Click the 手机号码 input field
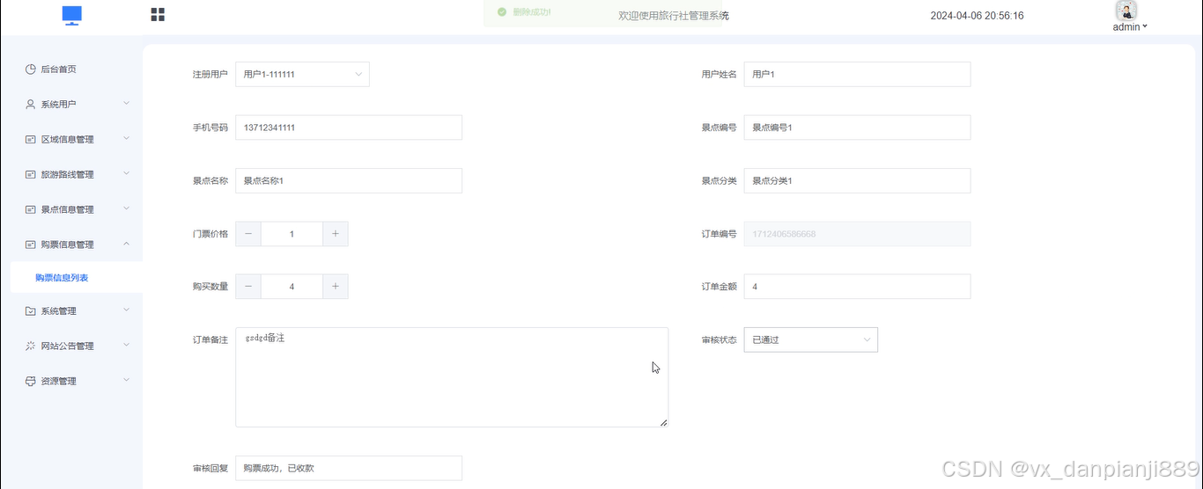Screen dimensions: 1203x489 (x=349, y=128)
